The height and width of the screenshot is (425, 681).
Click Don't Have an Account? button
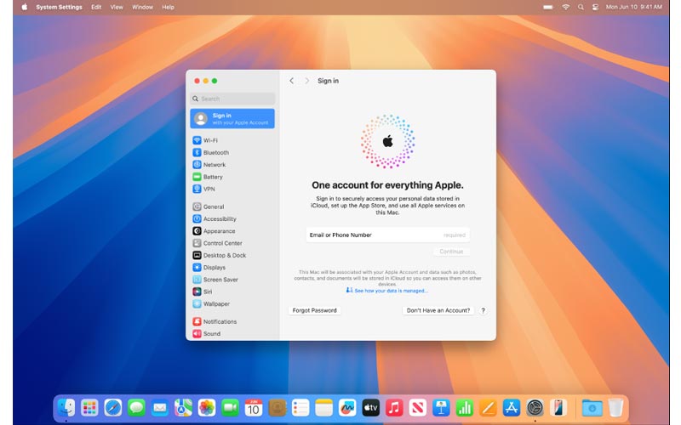[x=438, y=310]
